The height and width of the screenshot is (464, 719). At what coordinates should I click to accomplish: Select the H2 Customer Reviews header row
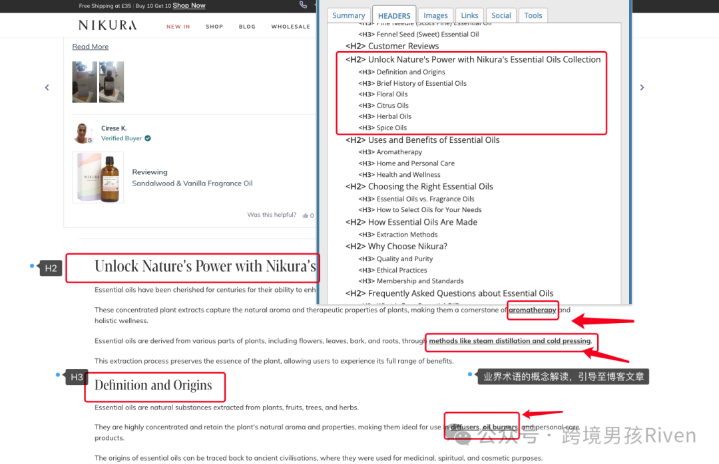tap(392, 46)
